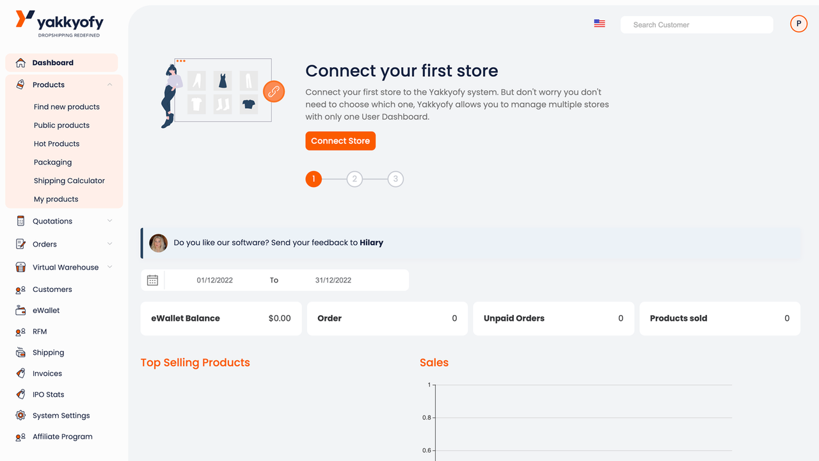Click the Connect your first store heading
The image size is (819, 461).
pyautogui.click(x=402, y=71)
